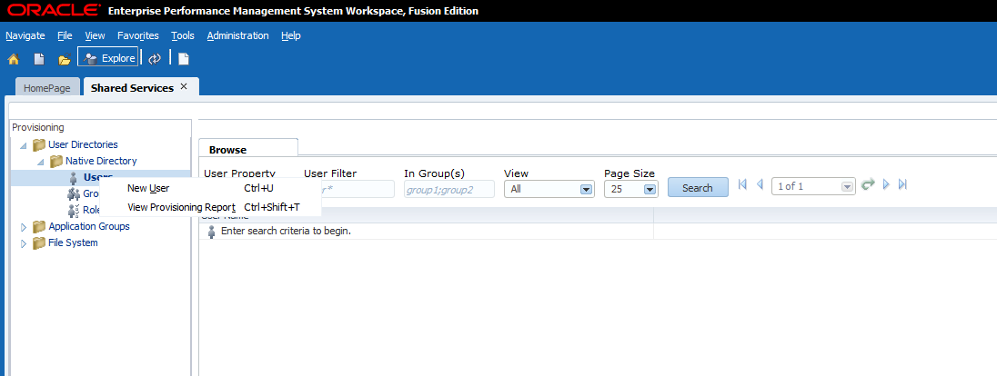Select Application Groups in the tree

coord(89,226)
